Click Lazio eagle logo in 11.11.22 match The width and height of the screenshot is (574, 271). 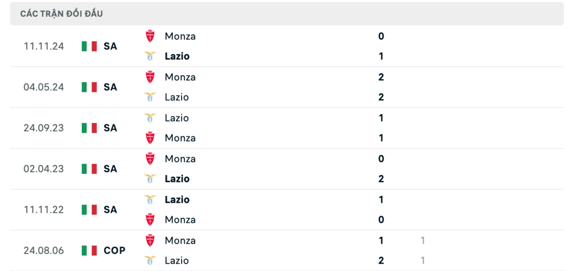[x=150, y=200]
